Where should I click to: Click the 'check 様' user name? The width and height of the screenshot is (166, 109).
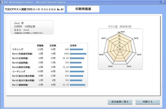(x=19, y=23)
